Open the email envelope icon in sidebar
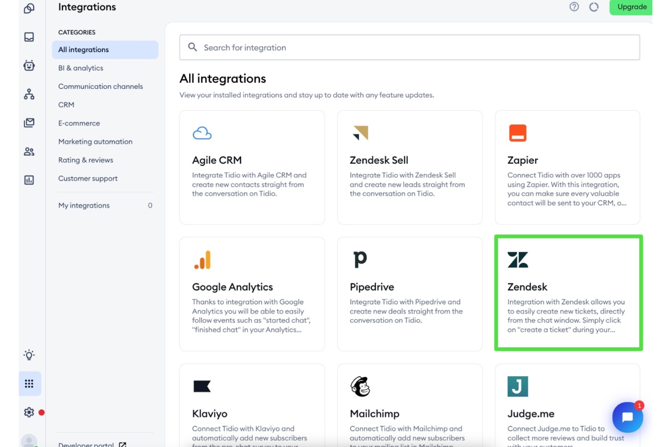 29,123
